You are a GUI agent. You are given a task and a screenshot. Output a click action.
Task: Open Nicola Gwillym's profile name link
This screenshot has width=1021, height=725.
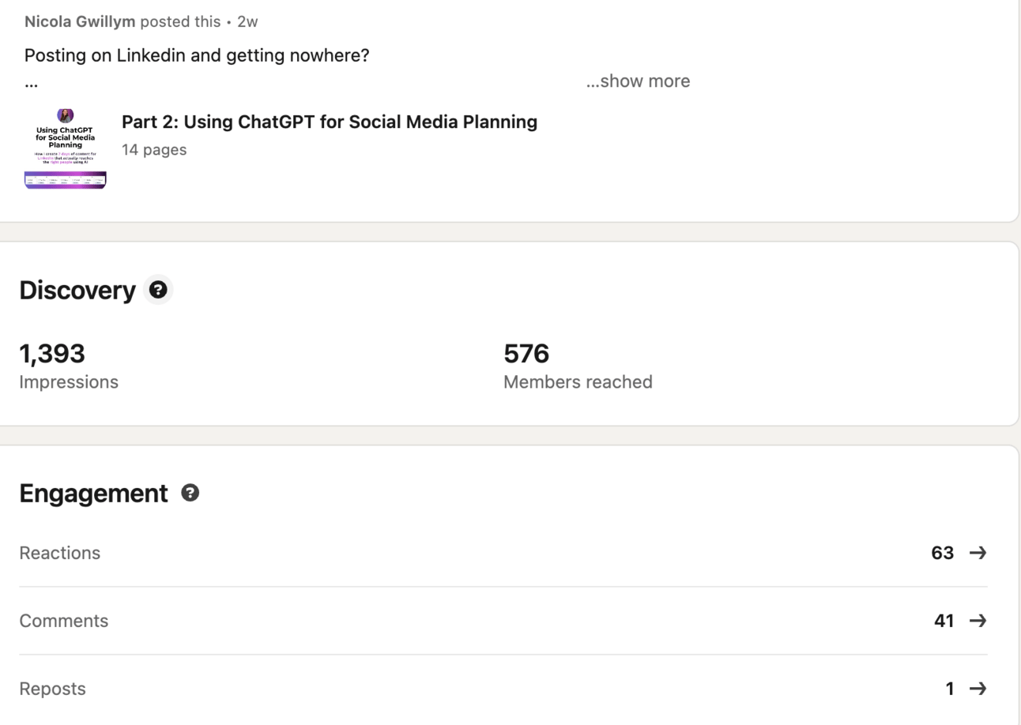click(80, 21)
